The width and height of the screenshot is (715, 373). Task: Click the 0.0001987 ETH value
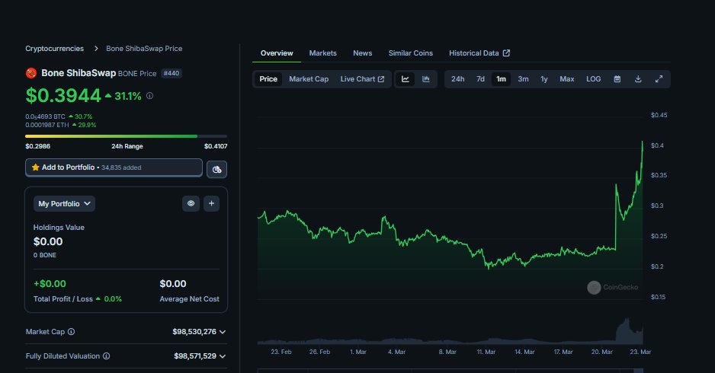[47, 125]
